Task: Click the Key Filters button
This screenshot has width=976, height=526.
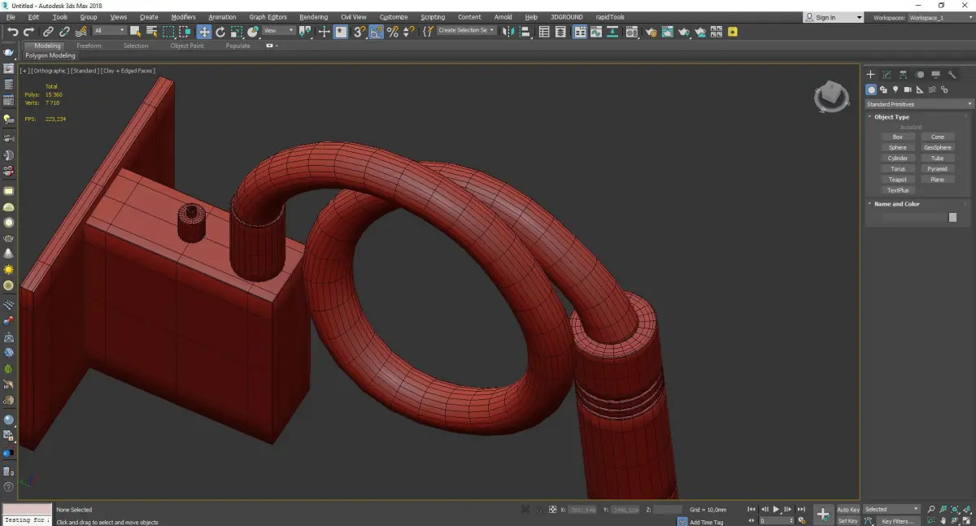Action: coord(897,521)
